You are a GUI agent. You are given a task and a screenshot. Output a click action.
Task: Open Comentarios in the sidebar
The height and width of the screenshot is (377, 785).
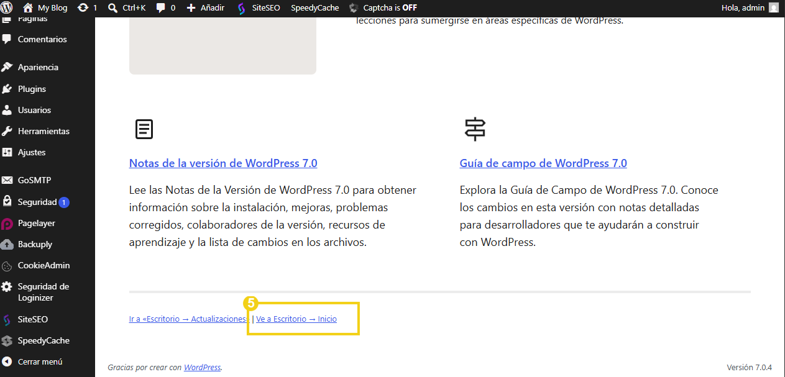(42, 39)
